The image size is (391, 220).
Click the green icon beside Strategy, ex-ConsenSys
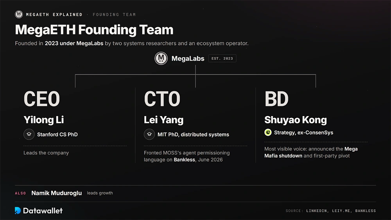(x=268, y=132)
